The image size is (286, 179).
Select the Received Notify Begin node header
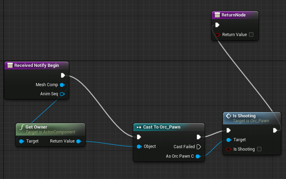(x=37, y=65)
